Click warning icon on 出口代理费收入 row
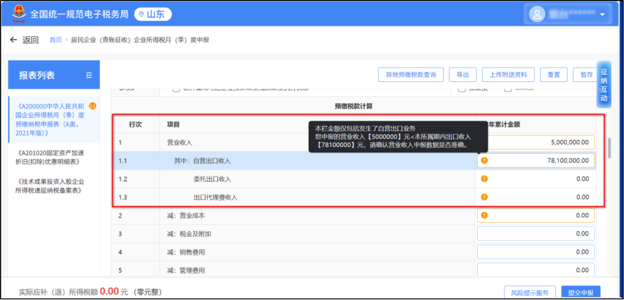The height and width of the screenshot is (300, 624). [x=484, y=197]
